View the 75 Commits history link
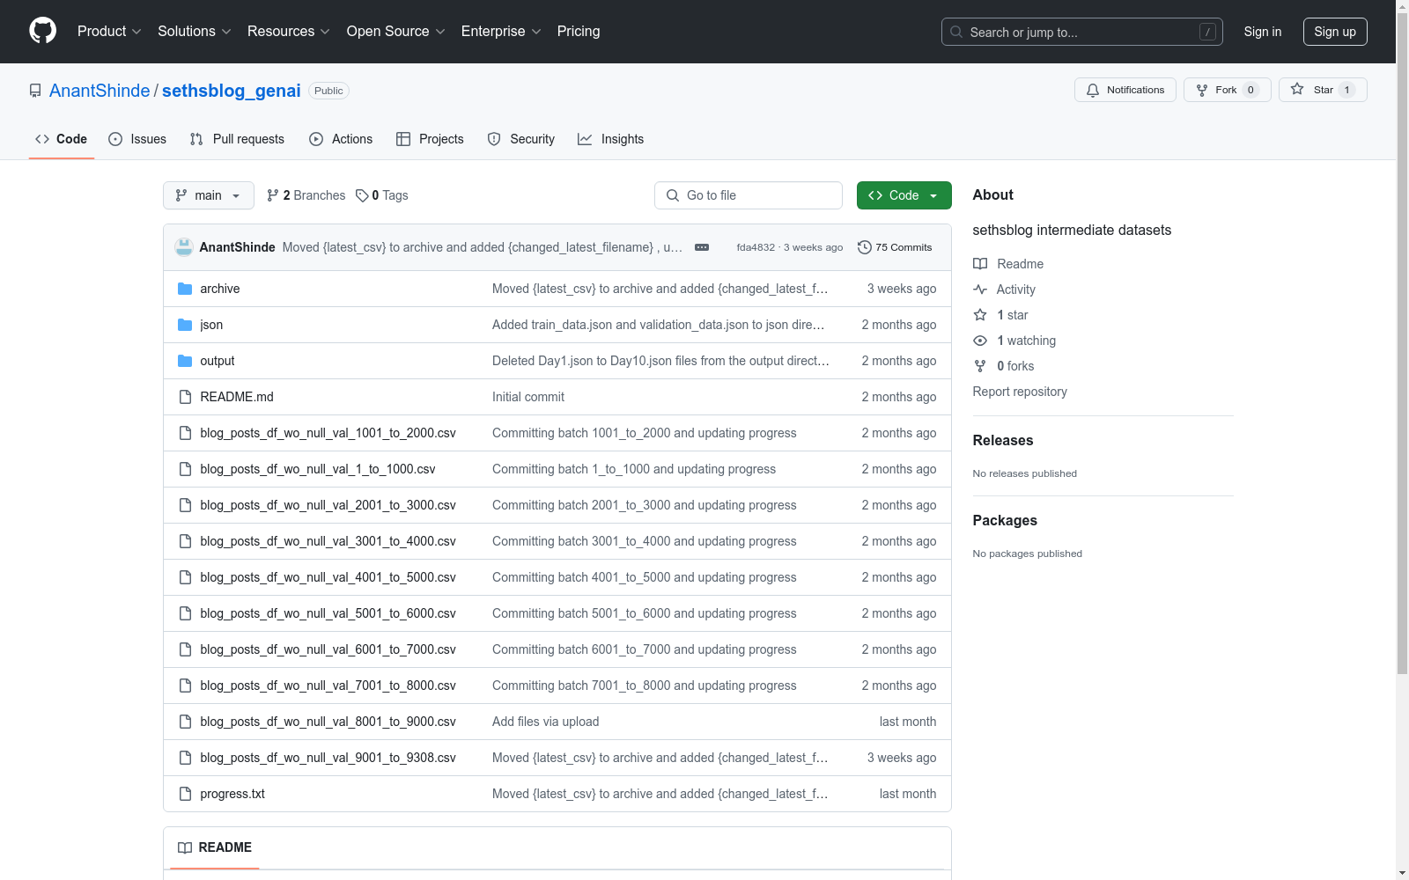Viewport: 1409px width, 880px height. point(895,247)
